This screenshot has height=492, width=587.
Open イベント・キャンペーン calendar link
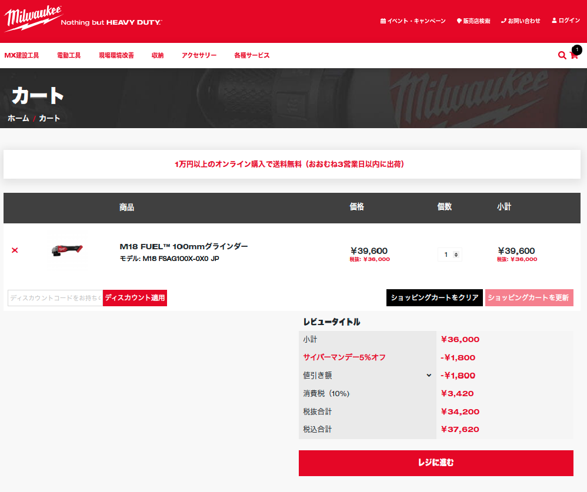pos(413,21)
